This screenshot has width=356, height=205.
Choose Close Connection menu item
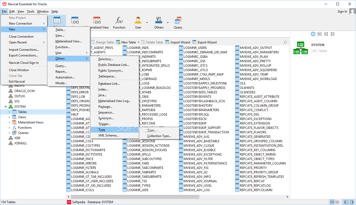[24, 37]
